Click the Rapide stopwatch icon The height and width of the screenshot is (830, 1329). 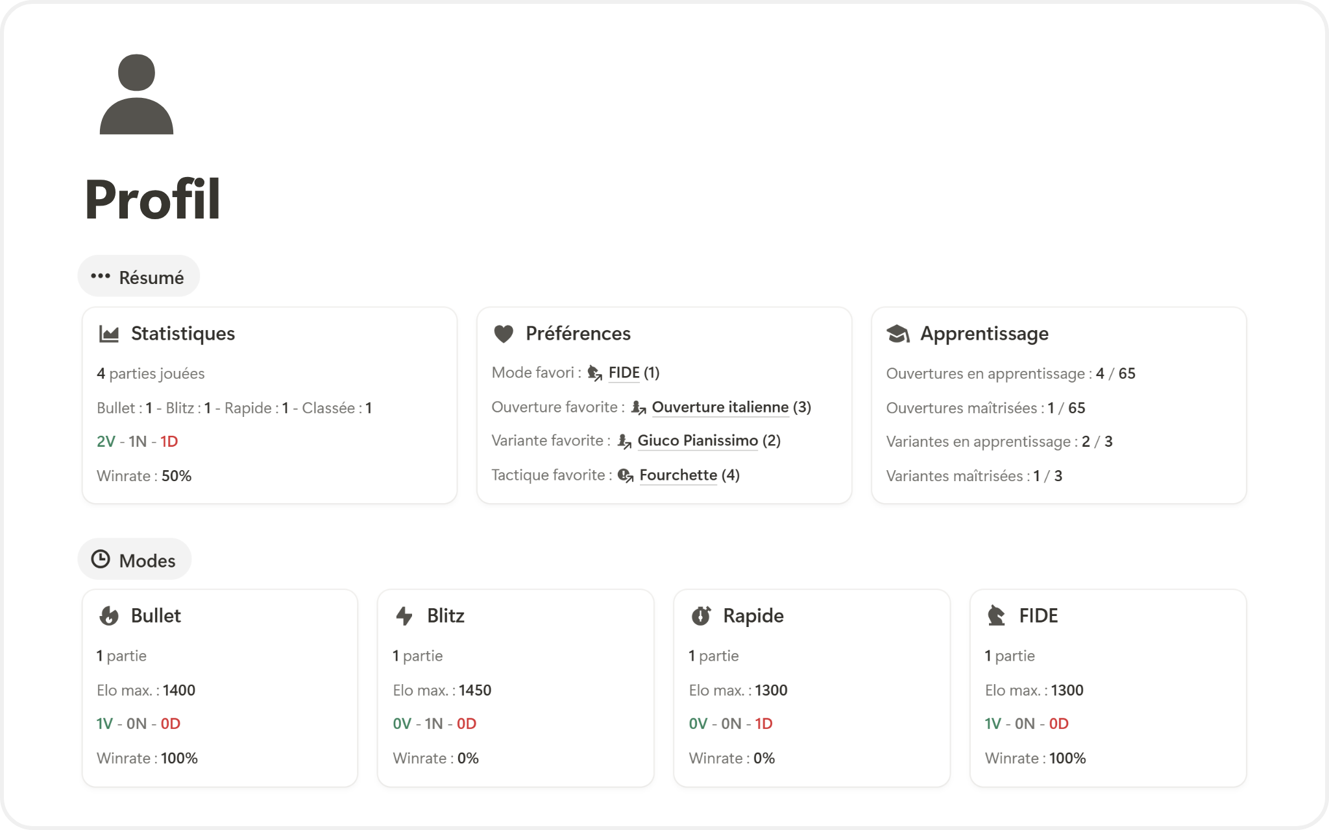[701, 615]
